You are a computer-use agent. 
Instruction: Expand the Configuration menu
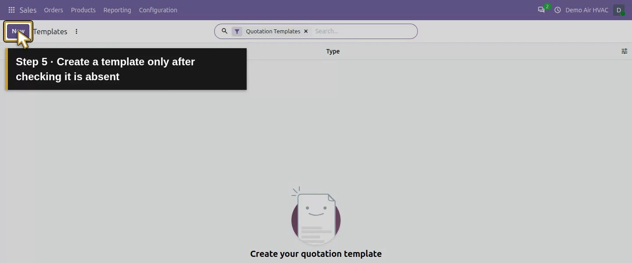click(158, 10)
